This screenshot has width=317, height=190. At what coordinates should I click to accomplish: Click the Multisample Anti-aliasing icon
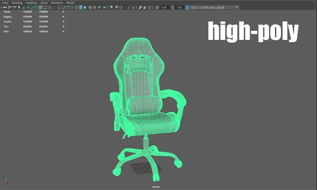click(x=121, y=7)
